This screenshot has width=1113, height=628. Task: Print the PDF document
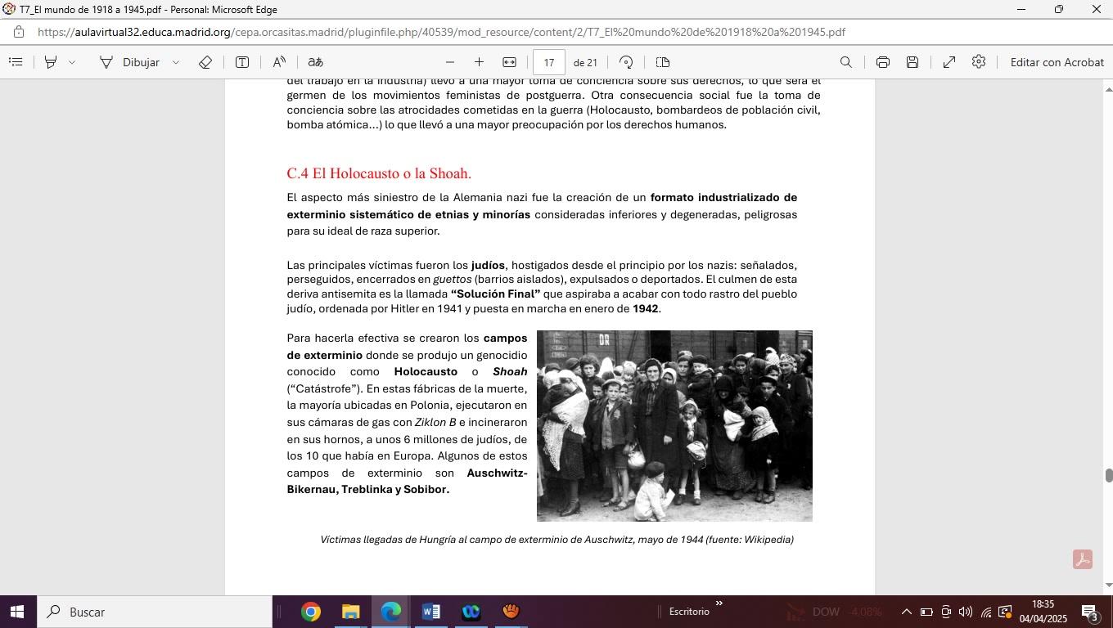(883, 62)
